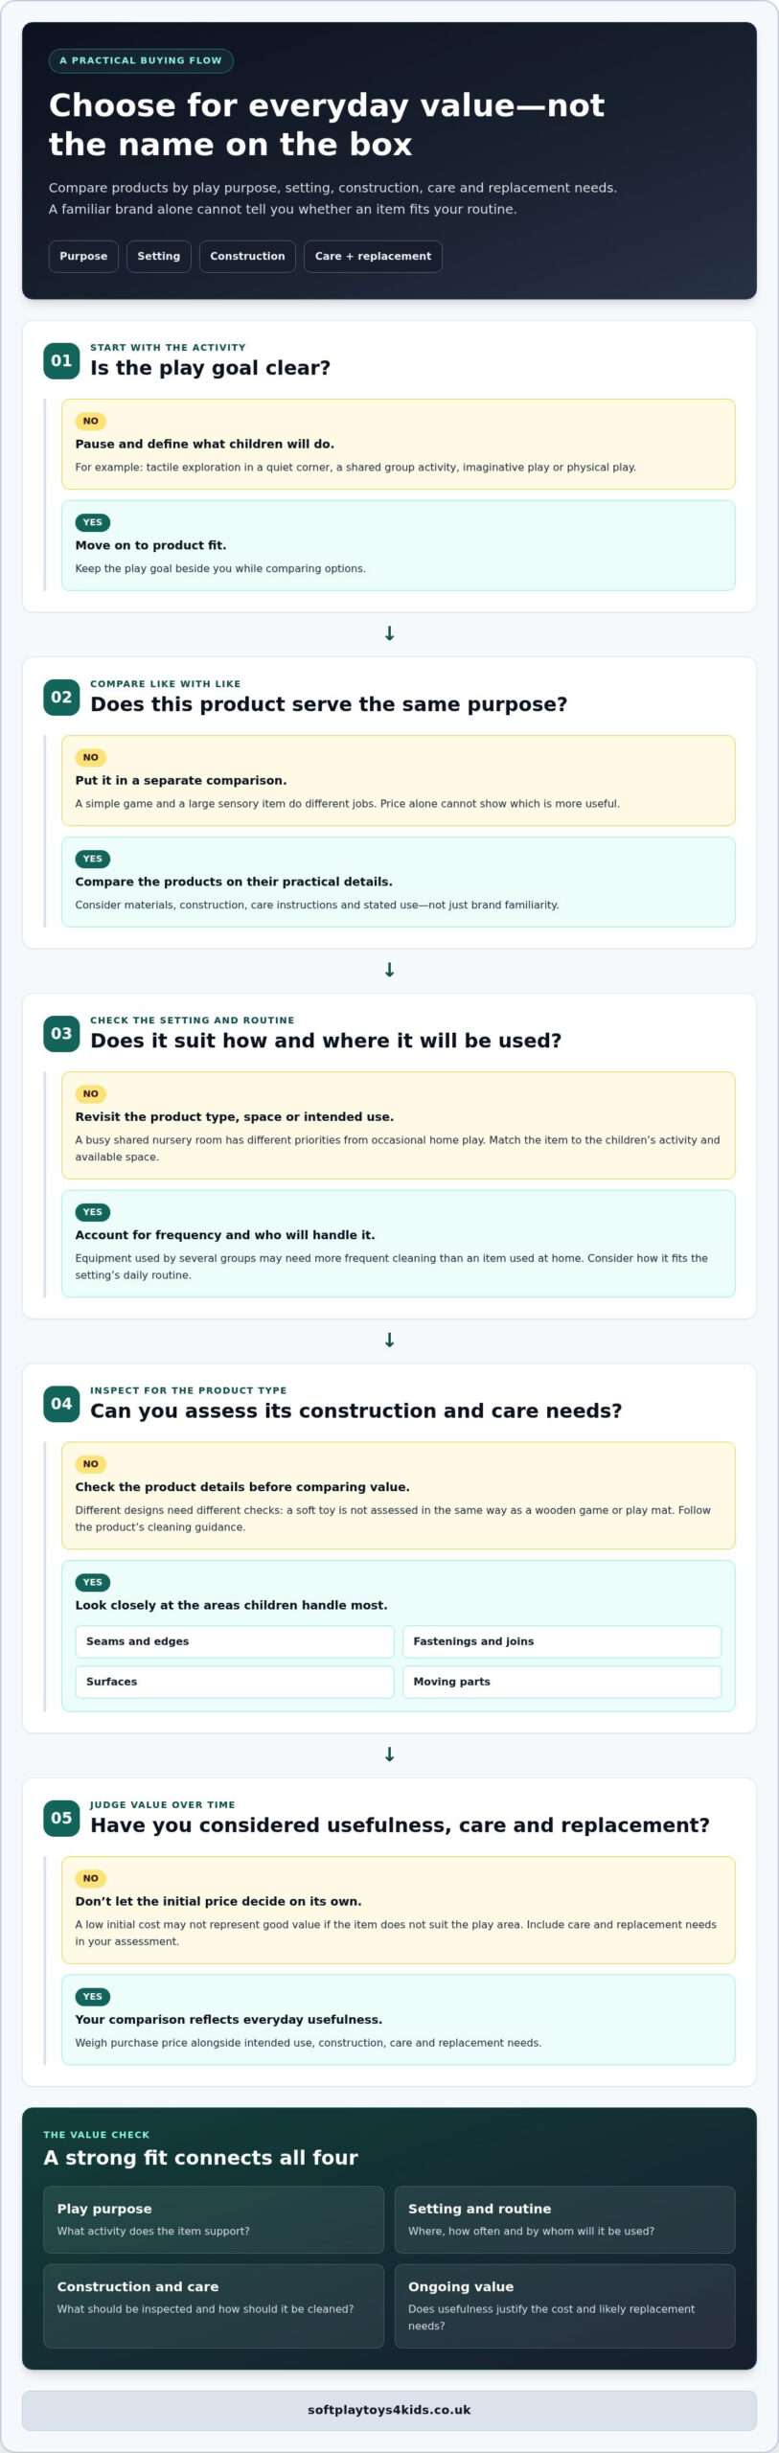Click the step 01 number badge
Screen dimensions: 779x2453
(61, 360)
